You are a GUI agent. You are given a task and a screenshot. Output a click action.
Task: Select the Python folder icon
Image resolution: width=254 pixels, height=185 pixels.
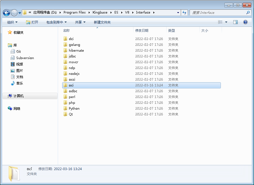click(x=65, y=109)
